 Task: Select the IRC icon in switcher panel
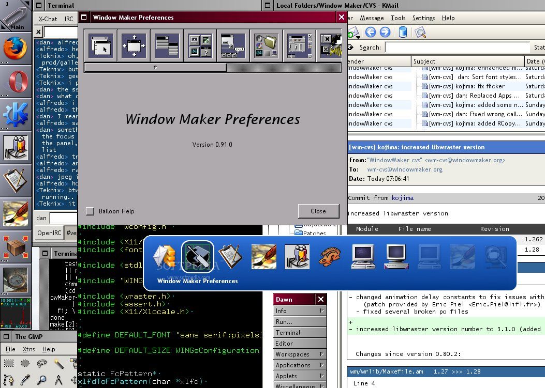[x=297, y=257]
